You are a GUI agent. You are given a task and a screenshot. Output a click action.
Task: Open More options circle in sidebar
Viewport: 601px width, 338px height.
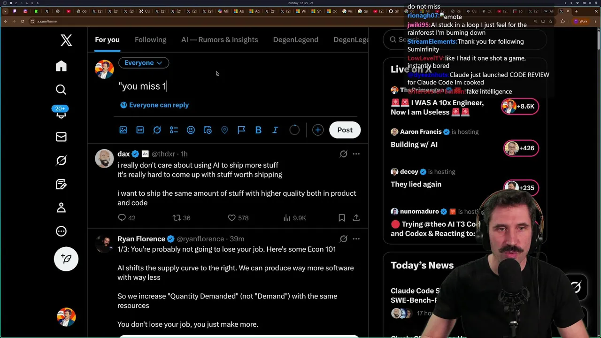click(61, 231)
